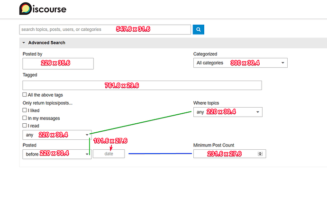Click the Minimum Post Count spinner arrows

[x=260, y=154]
